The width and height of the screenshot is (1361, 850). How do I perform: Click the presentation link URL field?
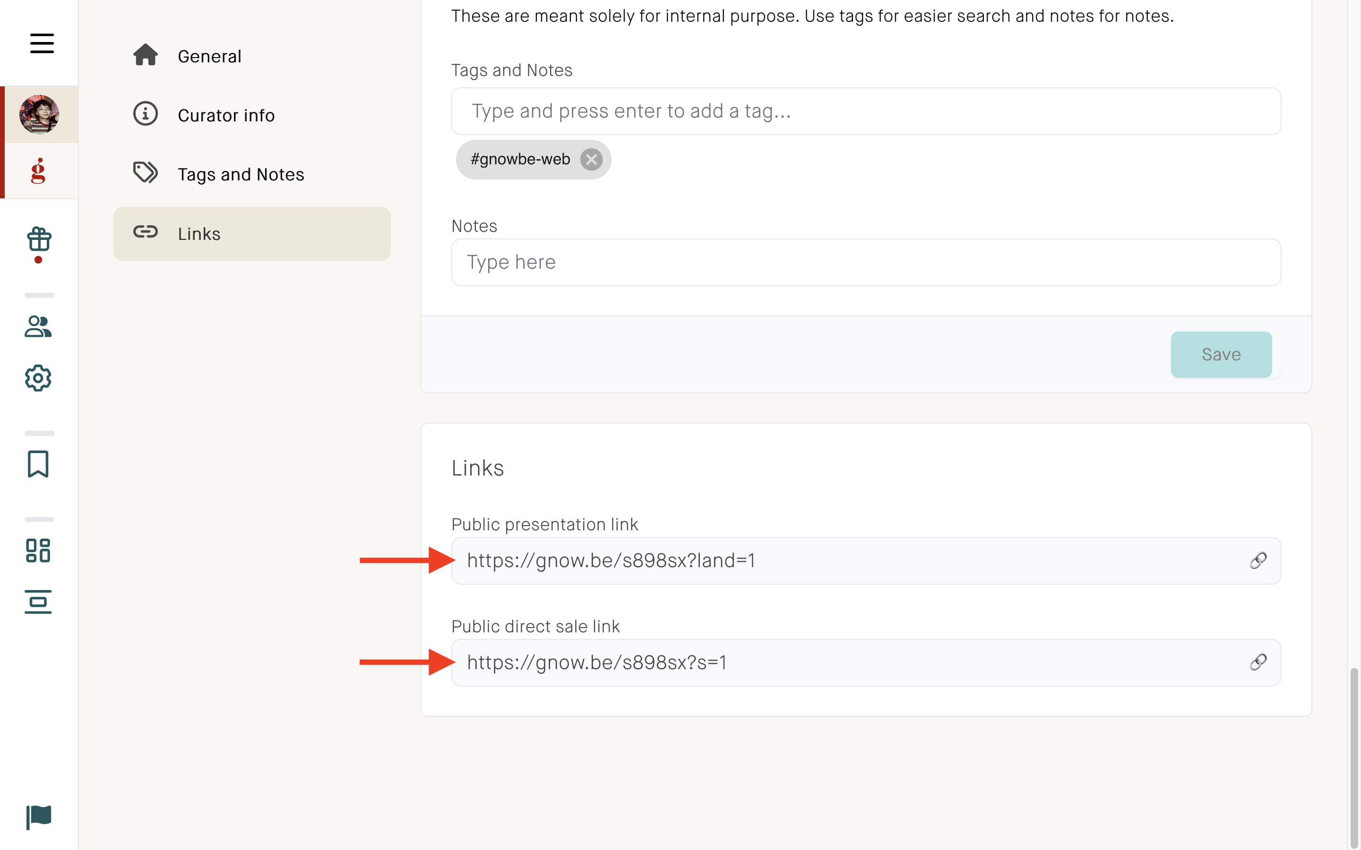866,561
